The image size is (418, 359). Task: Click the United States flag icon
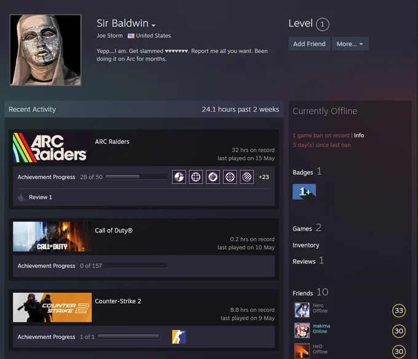131,36
